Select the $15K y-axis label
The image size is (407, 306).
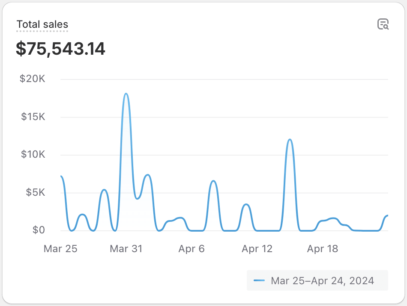tap(33, 117)
